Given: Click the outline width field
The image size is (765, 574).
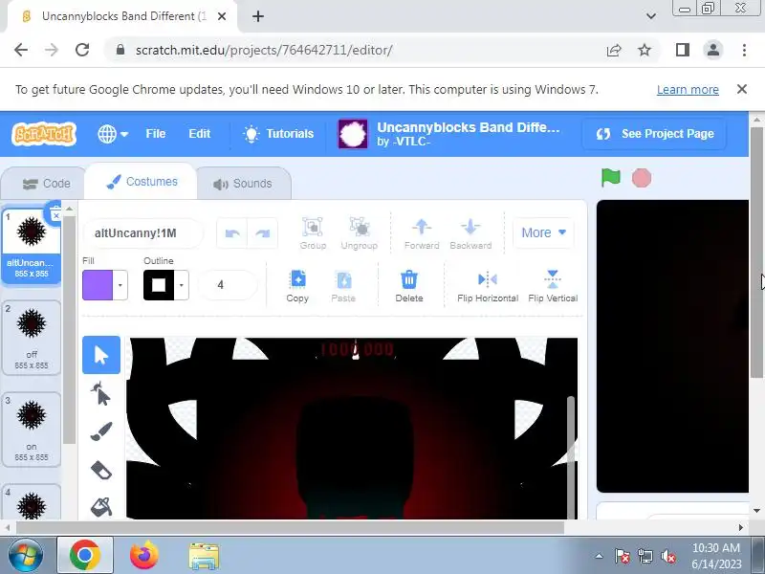Looking at the screenshot, I should (228, 284).
